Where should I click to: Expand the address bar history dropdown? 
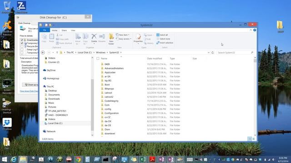tap(208, 53)
